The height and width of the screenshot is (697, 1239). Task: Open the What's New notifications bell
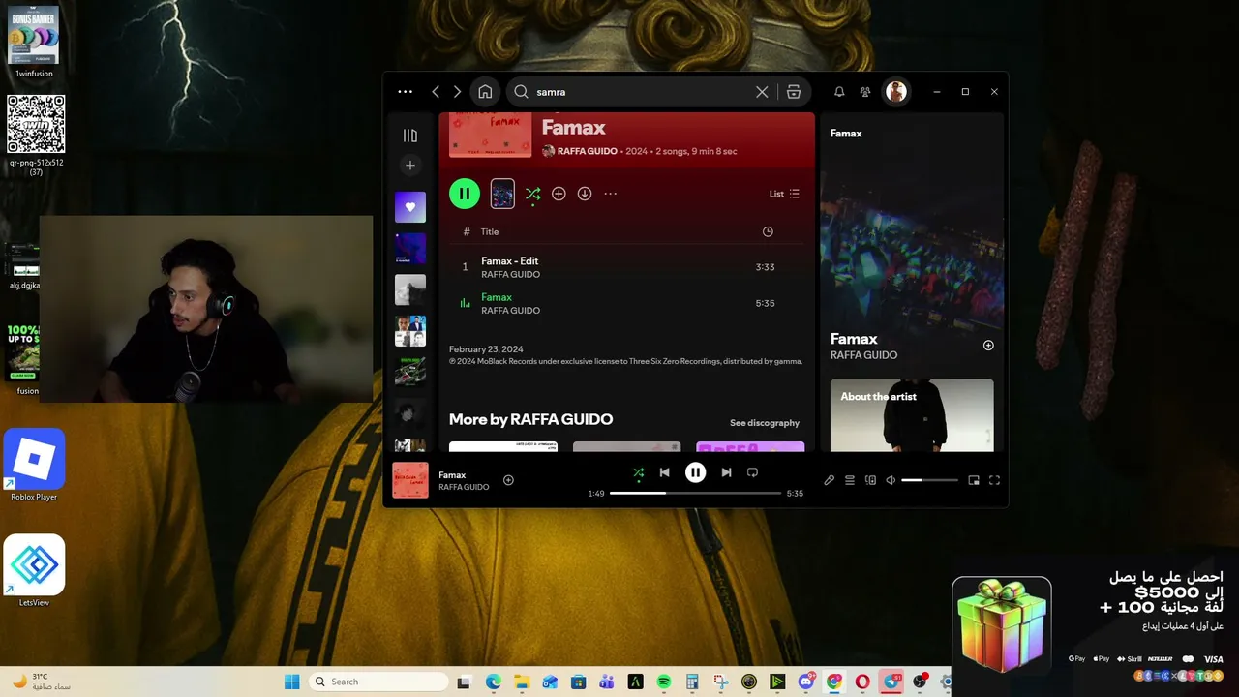tap(839, 92)
